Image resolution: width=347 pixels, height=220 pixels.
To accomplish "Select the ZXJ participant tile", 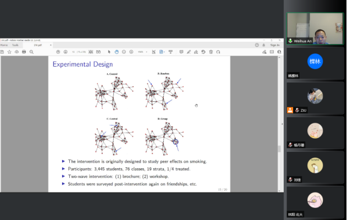I will (x=315, y=98).
